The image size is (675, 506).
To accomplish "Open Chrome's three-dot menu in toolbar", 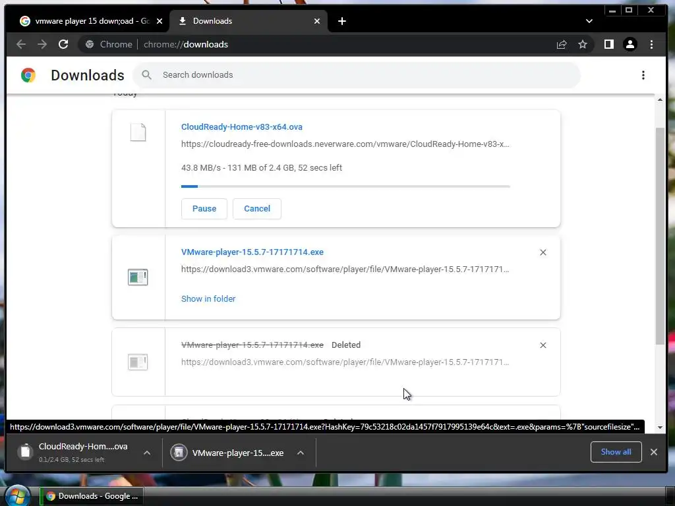I will [x=651, y=44].
